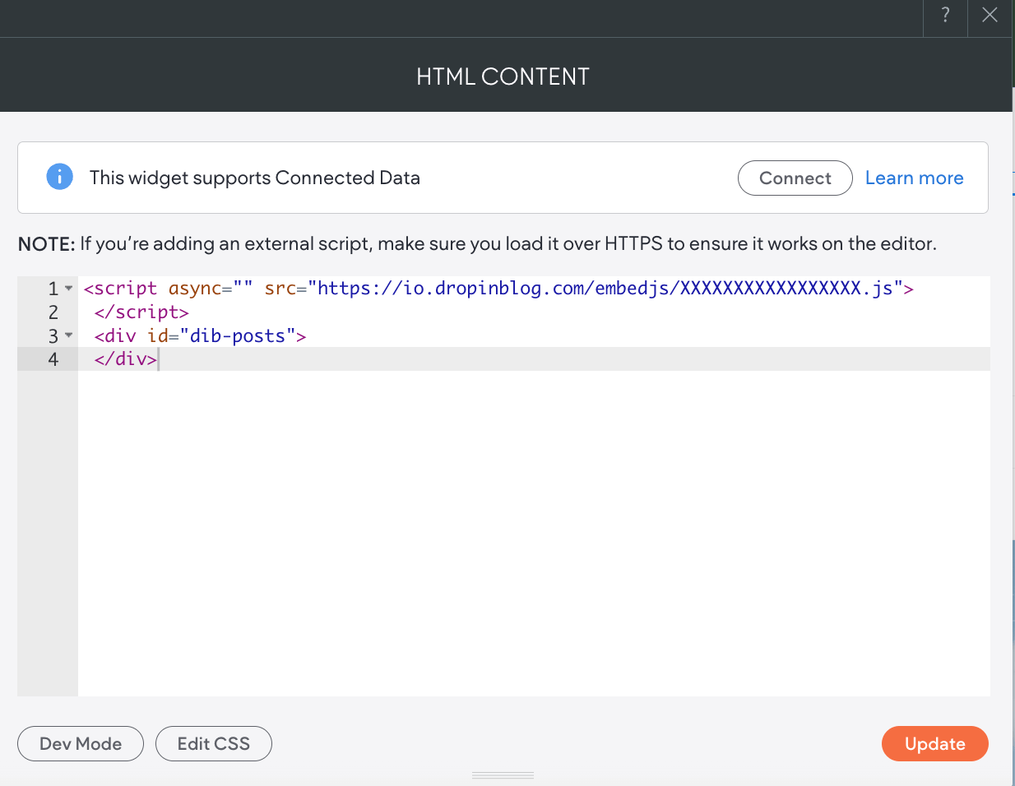Click line number 4 in the gutter

coord(53,359)
